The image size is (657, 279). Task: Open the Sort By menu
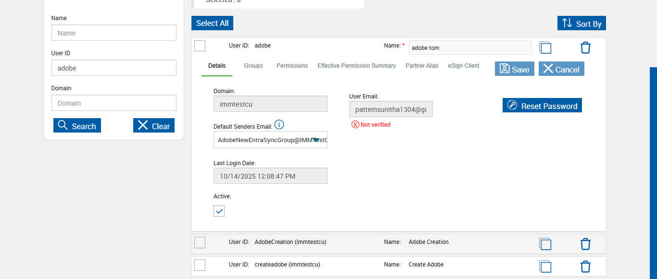(581, 23)
